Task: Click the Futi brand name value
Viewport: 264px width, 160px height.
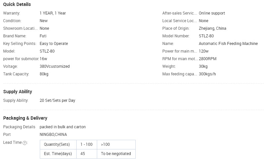Action: [x=43, y=36]
